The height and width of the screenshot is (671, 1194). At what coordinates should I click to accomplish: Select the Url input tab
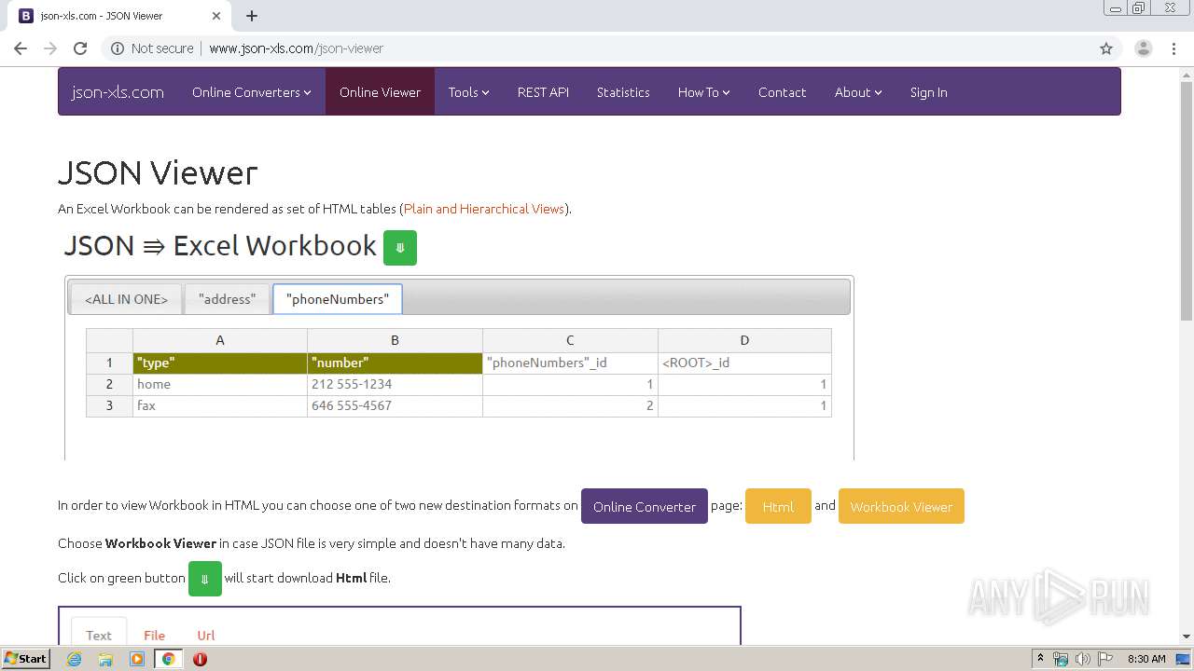tap(206, 635)
